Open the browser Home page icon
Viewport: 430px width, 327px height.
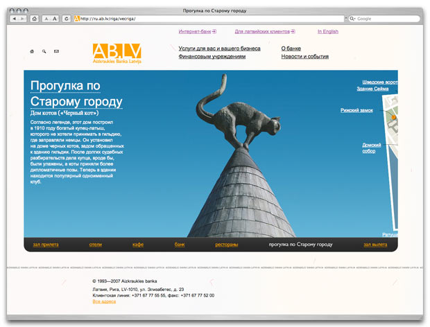coord(35,19)
